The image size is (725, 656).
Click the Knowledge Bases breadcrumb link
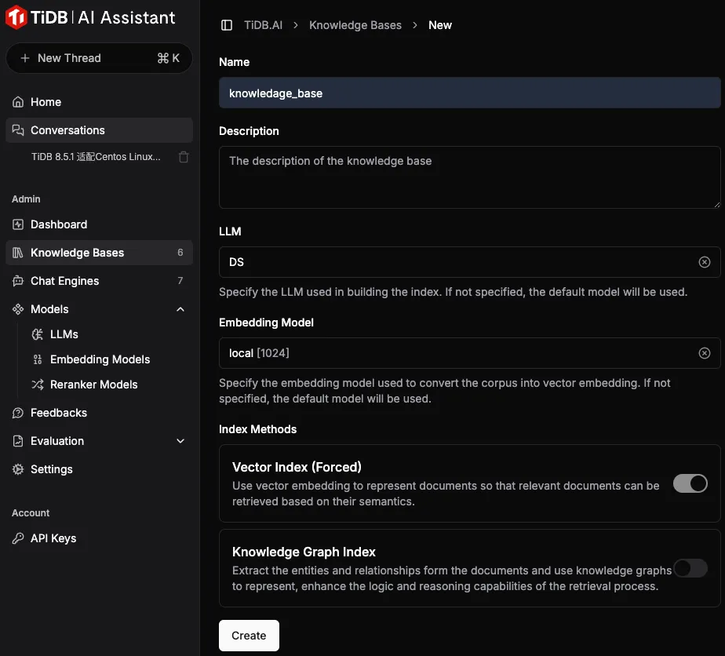(x=355, y=25)
